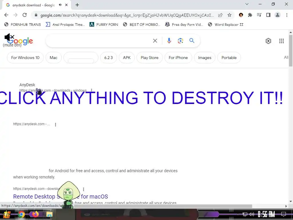Image resolution: width=293 pixels, height=220 pixels.
Task: Select the Play Store filter chip
Action: [149, 58]
